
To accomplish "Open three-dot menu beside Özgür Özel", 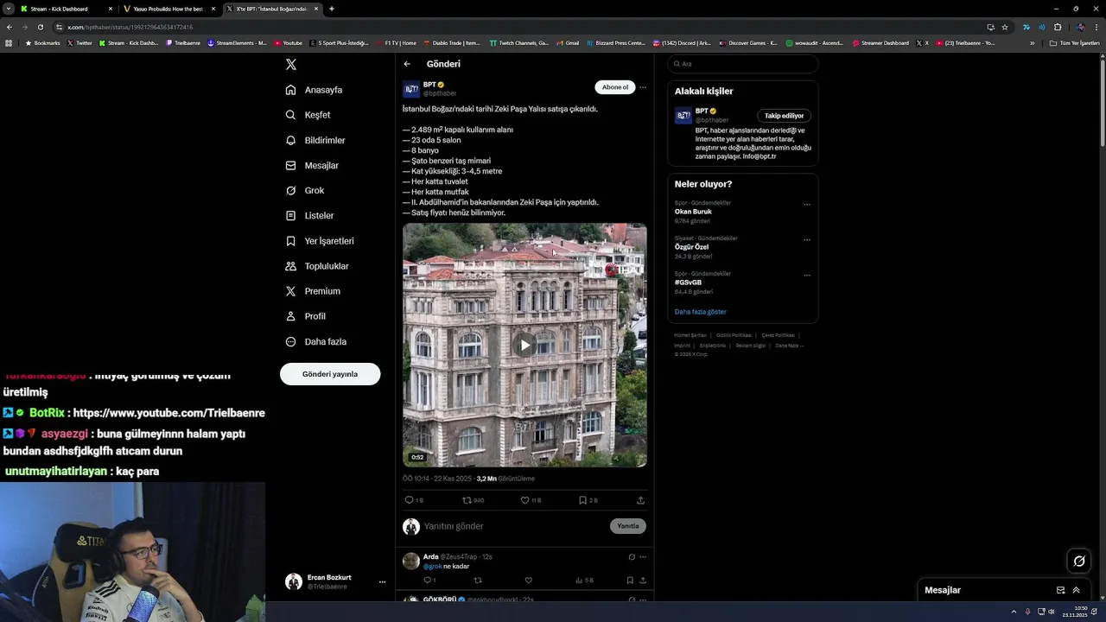I will (x=807, y=240).
